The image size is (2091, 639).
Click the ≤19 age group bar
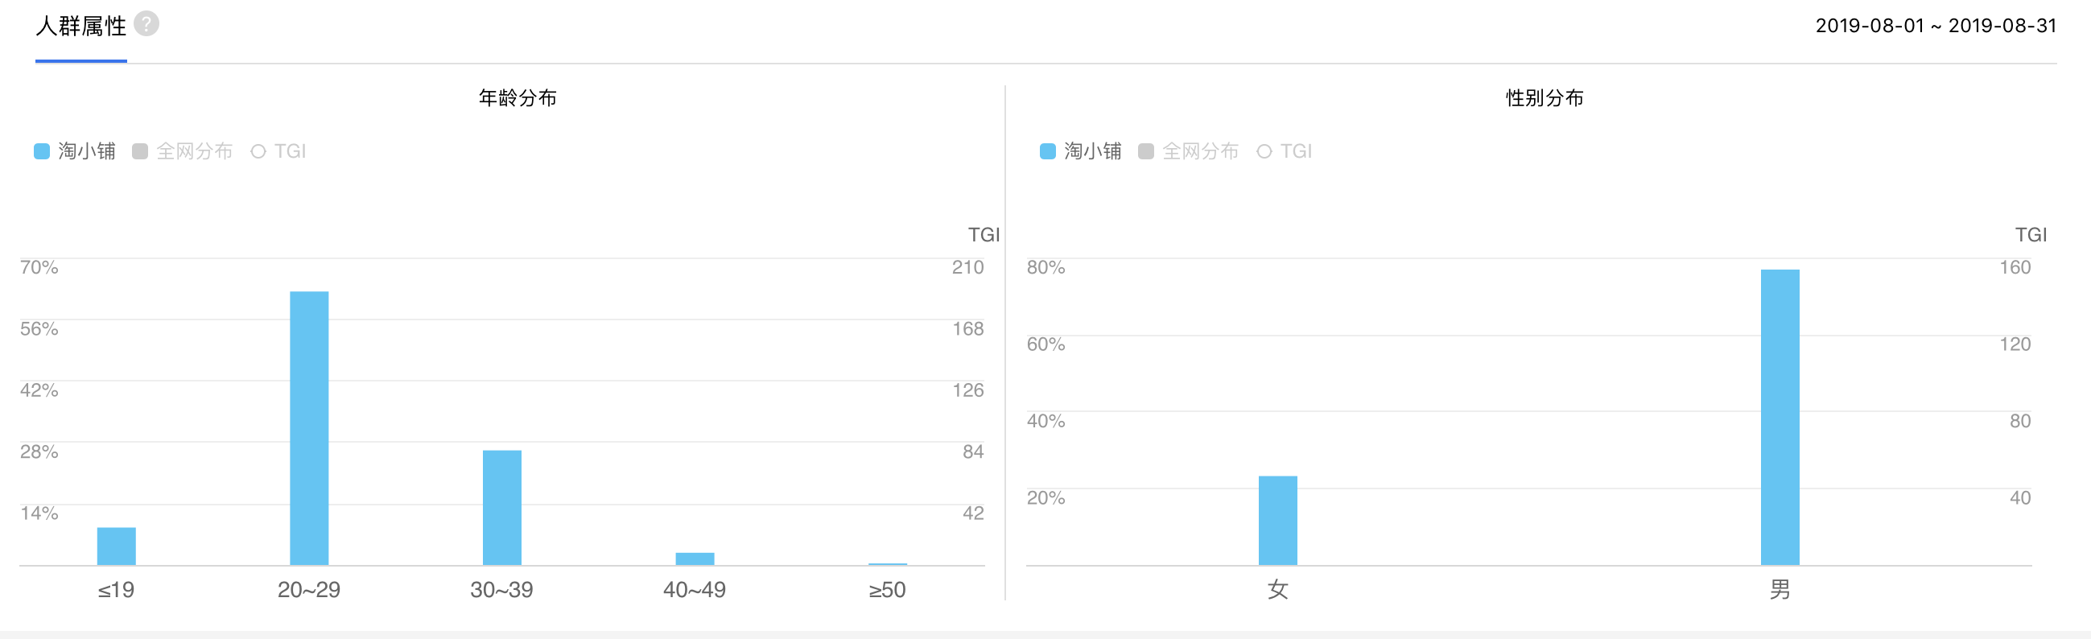[116, 546]
